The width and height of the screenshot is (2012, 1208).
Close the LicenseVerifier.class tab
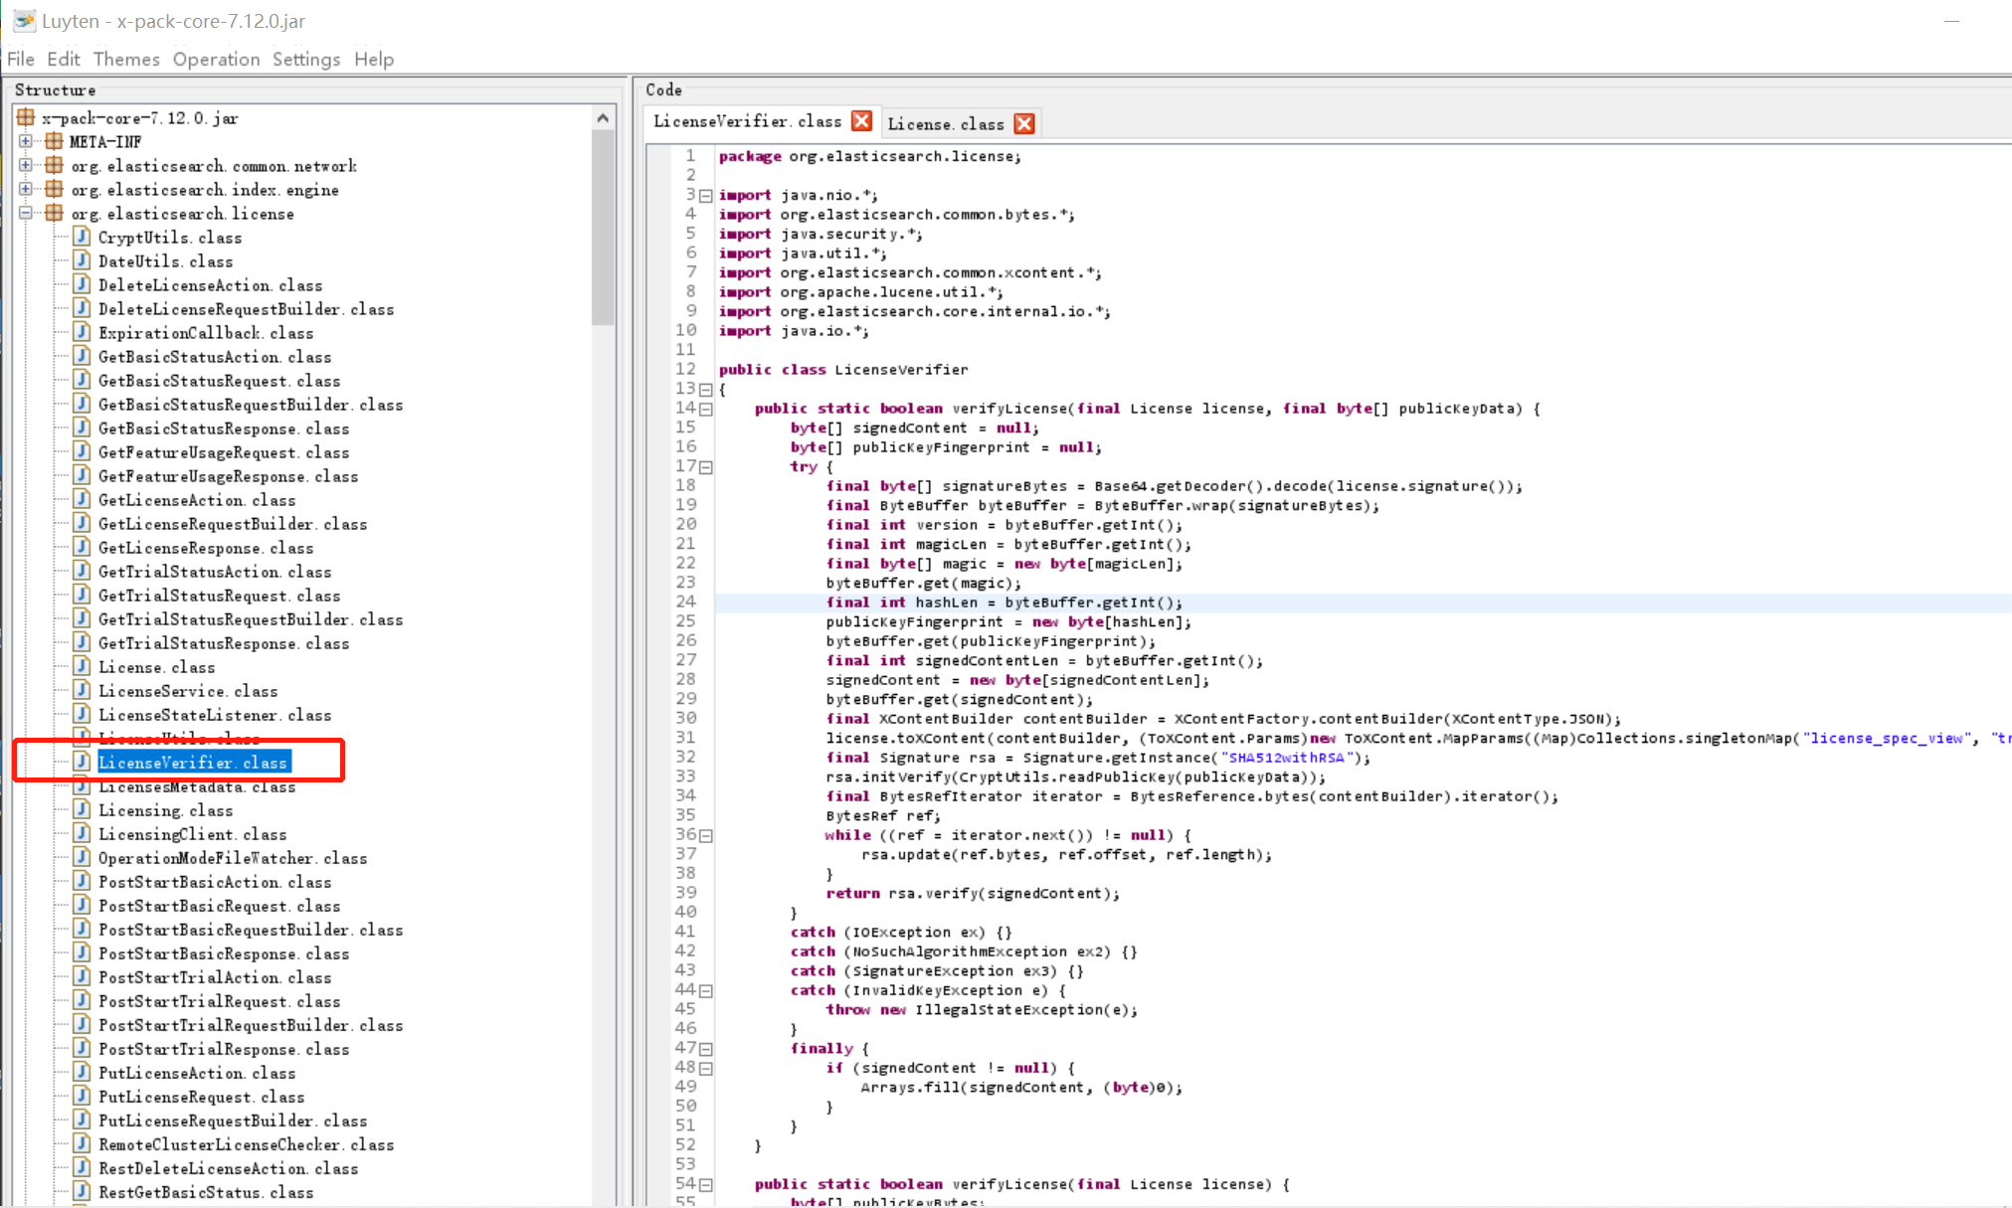pos(861,121)
